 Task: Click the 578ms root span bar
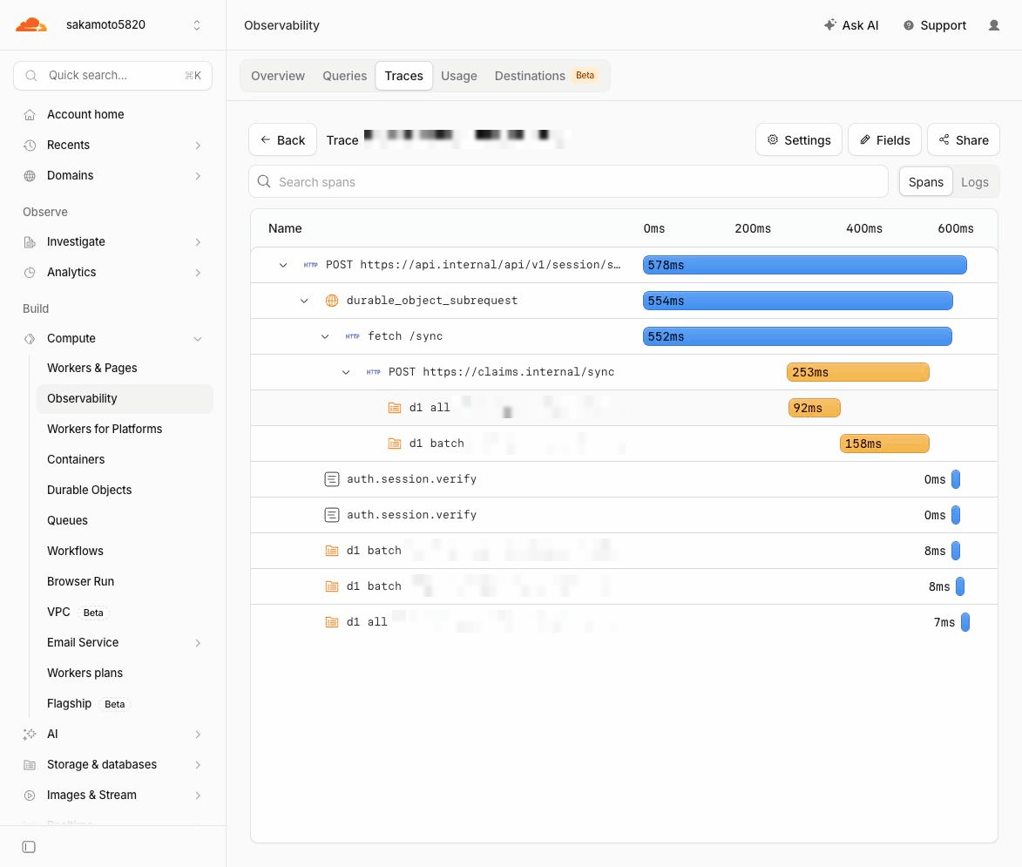pyautogui.click(x=804, y=265)
